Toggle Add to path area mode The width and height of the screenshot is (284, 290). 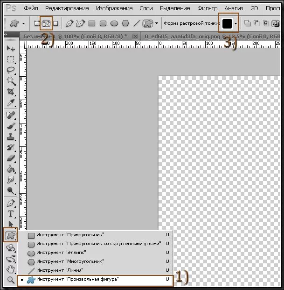click(247, 23)
